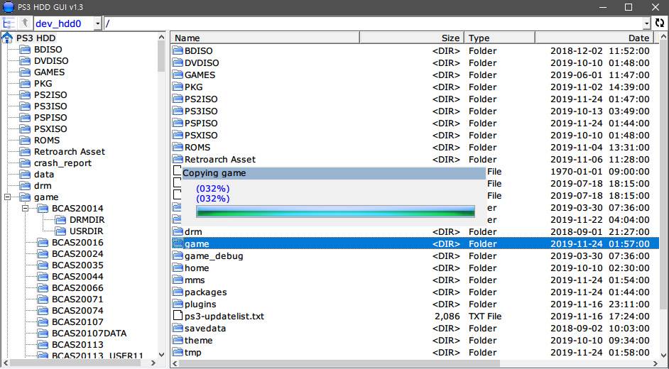Select BCAS20113 folder icon in the tree
669x369 pixels.
click(x=43, y=345)
